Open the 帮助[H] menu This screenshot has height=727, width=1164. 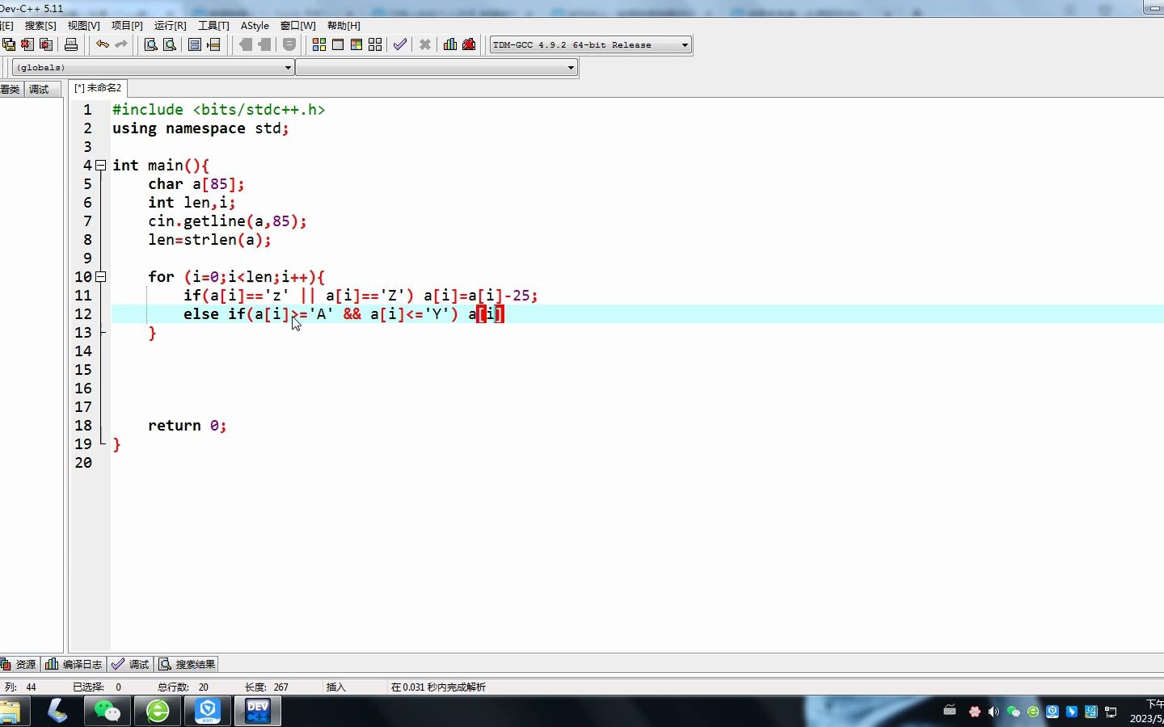pos(344,26)
